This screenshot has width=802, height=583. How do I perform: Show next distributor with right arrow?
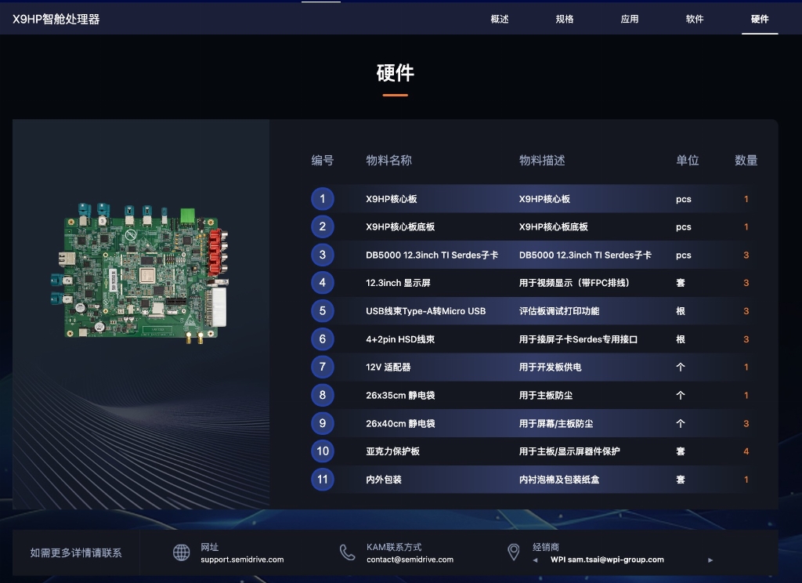pyautogui.click(x=710, y=560)
